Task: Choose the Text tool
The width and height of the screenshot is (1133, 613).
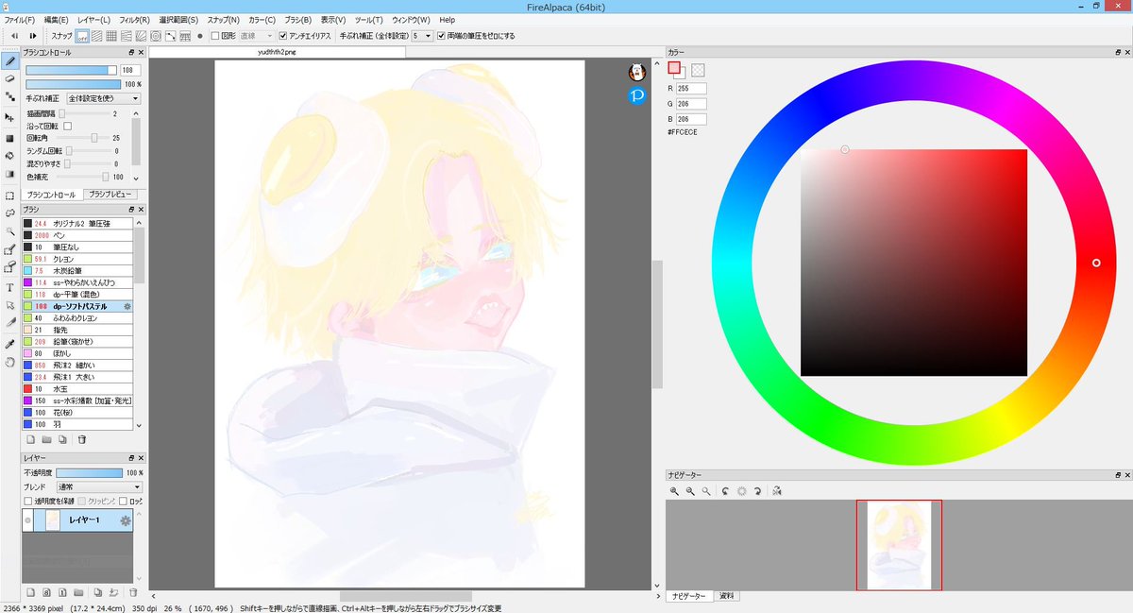Action: coord(9,287)
